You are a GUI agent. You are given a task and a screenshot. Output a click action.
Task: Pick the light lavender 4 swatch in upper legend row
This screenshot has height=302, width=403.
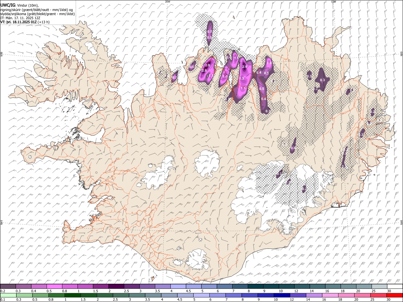(178, 286)
